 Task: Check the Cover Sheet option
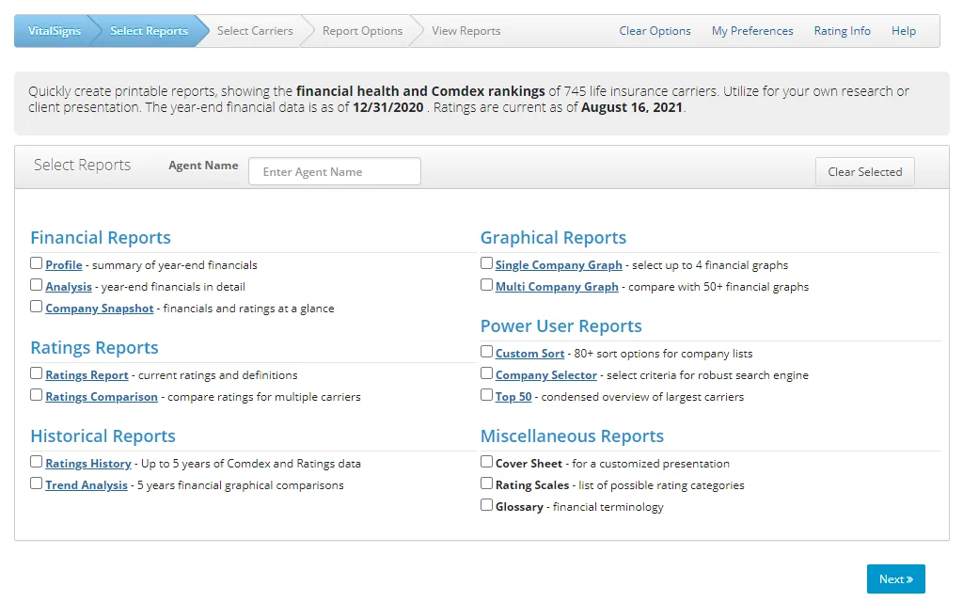coord(487,462)
